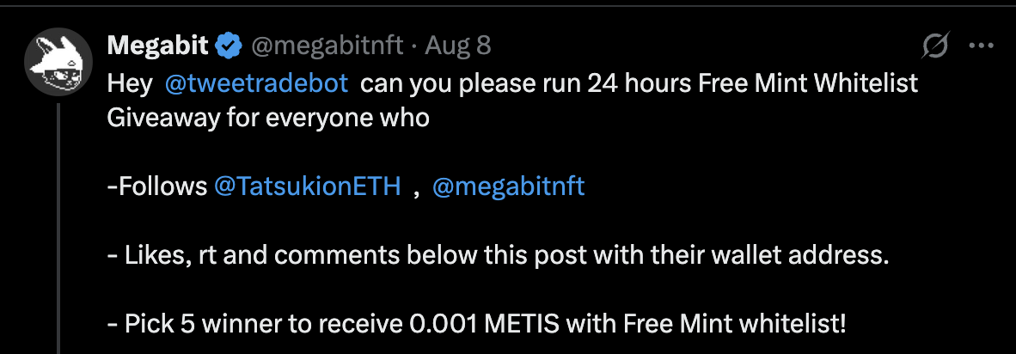This screenshot has height=354, width=1016.
Task: Click the "Pick 5 winner" line
Action: coord(198,324)
